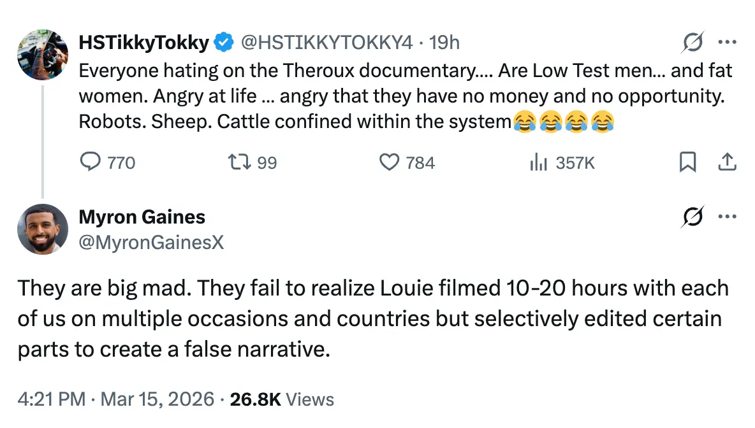Select the Myron Gaines display name
Screen dimensions: 755x428
142,217
